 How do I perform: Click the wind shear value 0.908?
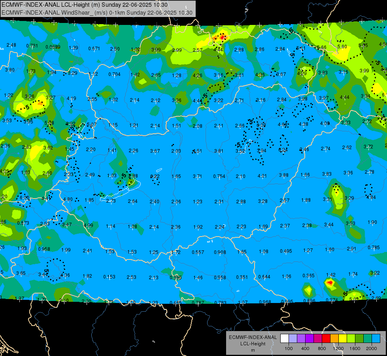click(x=220, y=252)
